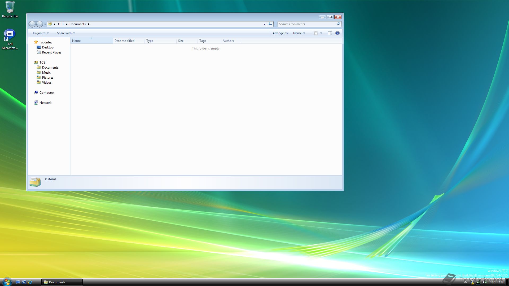Open the Arrange by Name dropdown
Viewport: 509px width, 286px height.
(299, 33)
